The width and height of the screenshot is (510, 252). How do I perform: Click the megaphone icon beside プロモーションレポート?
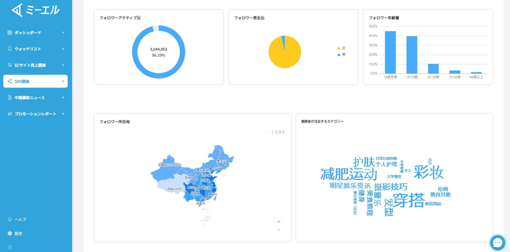pyautogui.click(x=10, y=114)
